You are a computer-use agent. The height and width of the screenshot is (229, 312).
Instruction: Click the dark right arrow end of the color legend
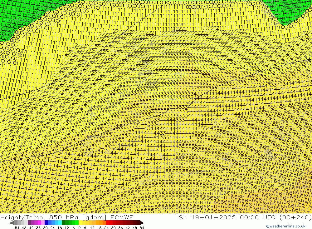(142, 223)
